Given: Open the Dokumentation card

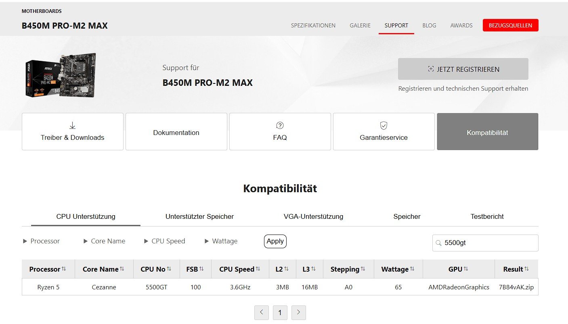Looking at the screenshot, I should [x=176, y=131].
